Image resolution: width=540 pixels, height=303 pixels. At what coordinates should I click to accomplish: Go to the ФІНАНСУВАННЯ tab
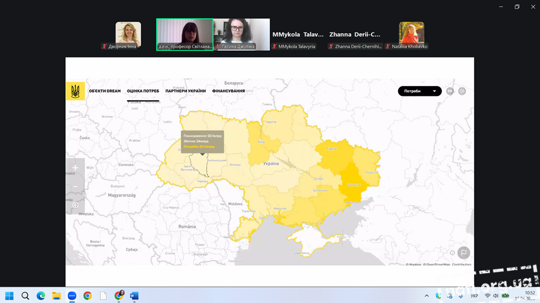228,91
